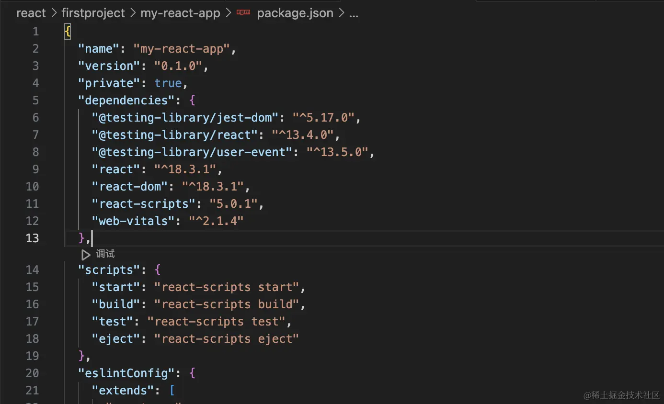Click the "react-scripts start" value
The image size is (664, 404).
[x=227, y=287]
